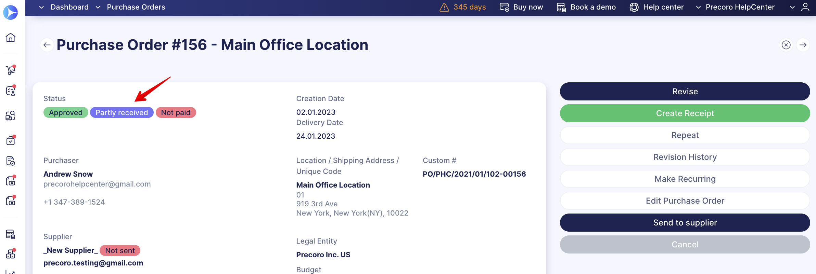Image resolution: width=816 pixels, height=274 pixels.
Task: Open Revision History
Action: click(x=685, y=157)
